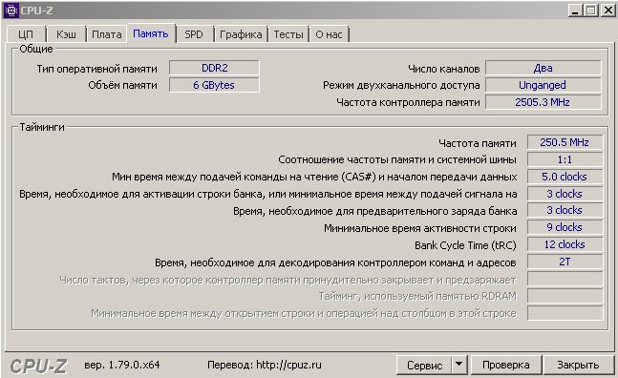Click the Частота памяти label

tap(478, 143)
